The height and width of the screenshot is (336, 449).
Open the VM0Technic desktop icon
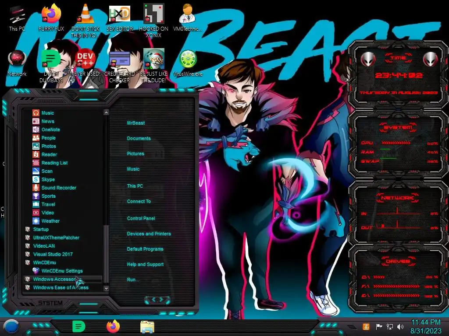coord(188,18)
